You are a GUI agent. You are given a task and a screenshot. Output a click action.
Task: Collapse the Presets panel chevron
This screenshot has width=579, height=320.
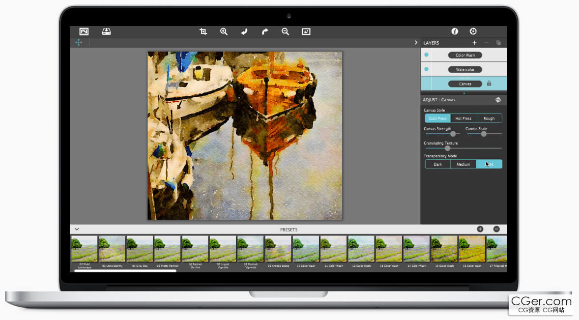pos(77,229)
